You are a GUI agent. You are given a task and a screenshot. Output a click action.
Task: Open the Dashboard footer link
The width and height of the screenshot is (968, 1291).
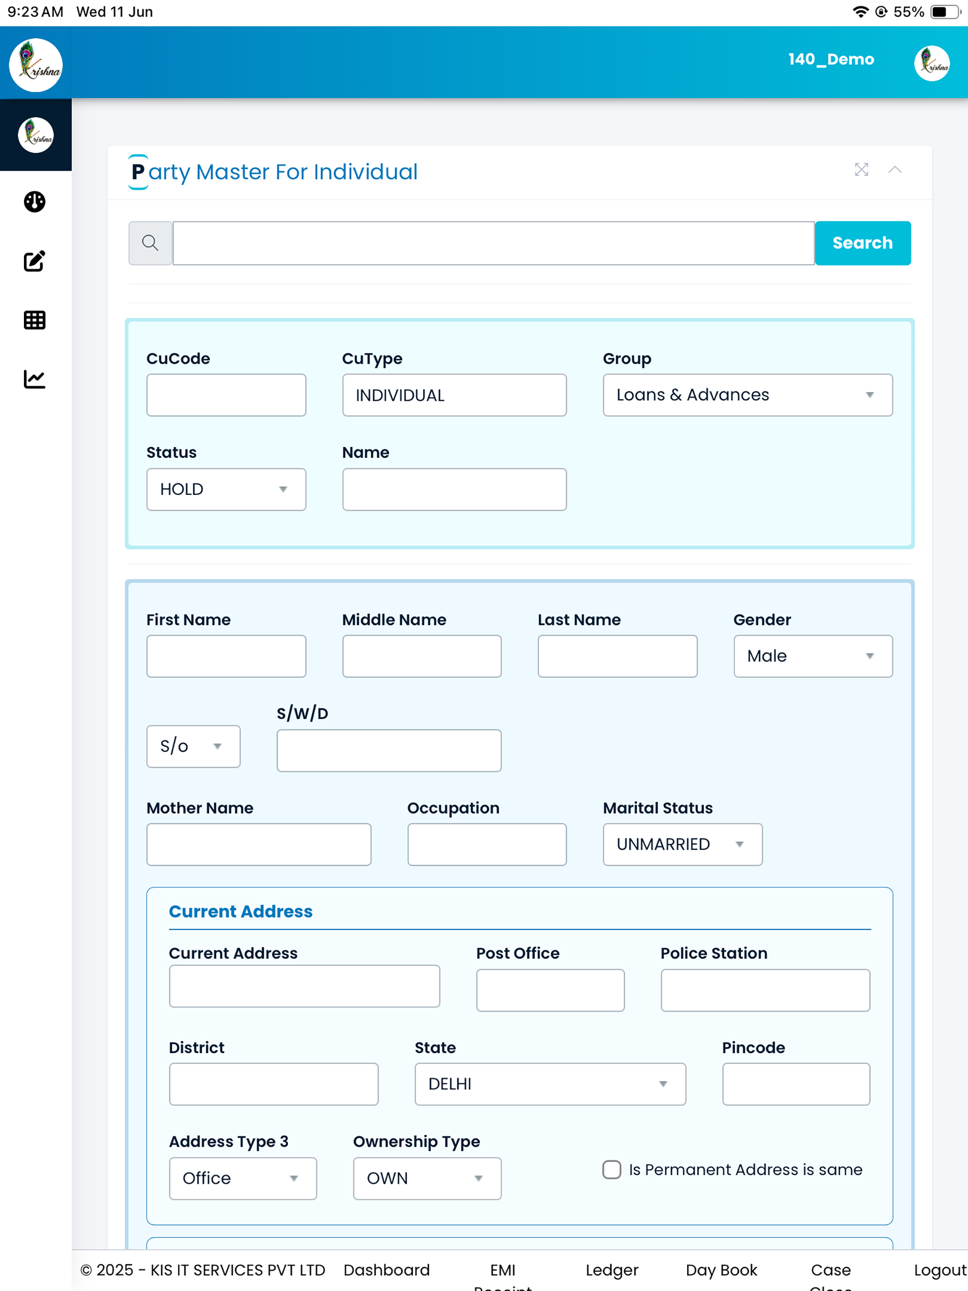tap(386, 1270)
